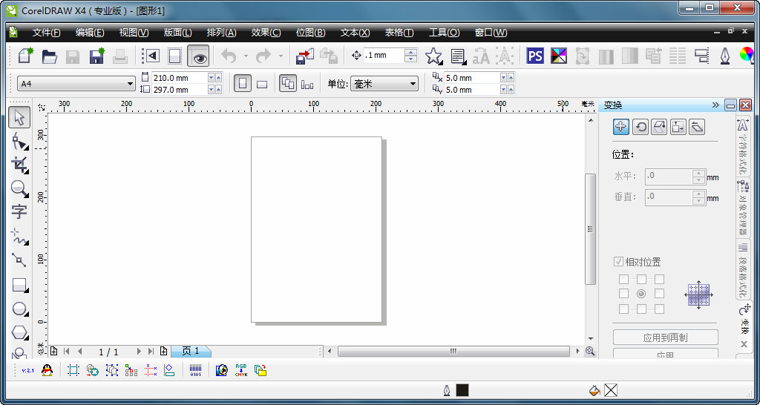
Task: Click the QQ penguin icon
Action: click(x=47, y=370)
